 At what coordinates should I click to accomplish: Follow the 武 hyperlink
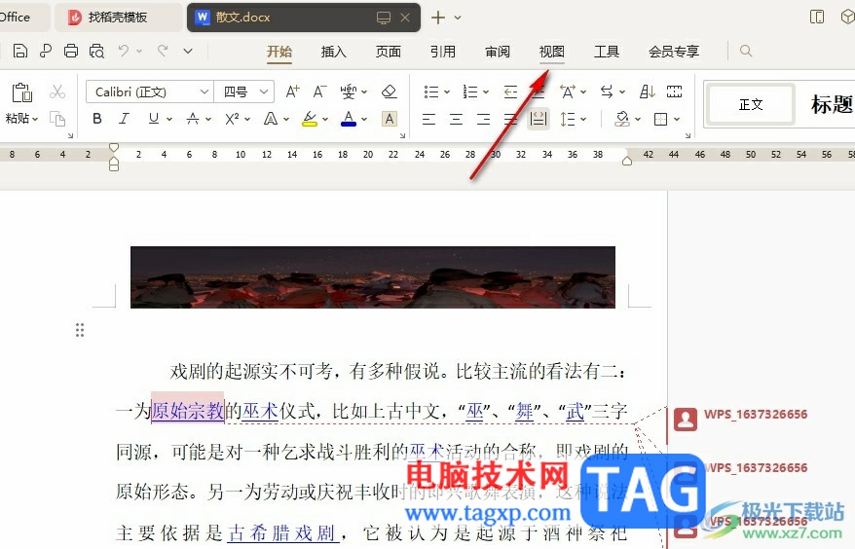(576, 411)
